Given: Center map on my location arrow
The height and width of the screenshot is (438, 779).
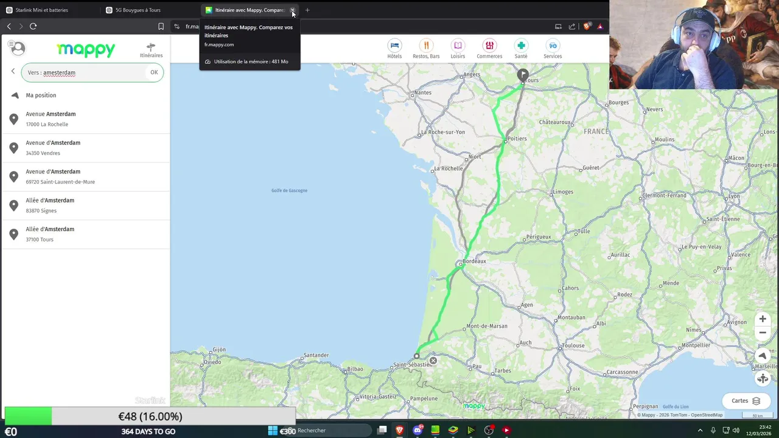Looking at the screenshot, I should coord(763,356).
